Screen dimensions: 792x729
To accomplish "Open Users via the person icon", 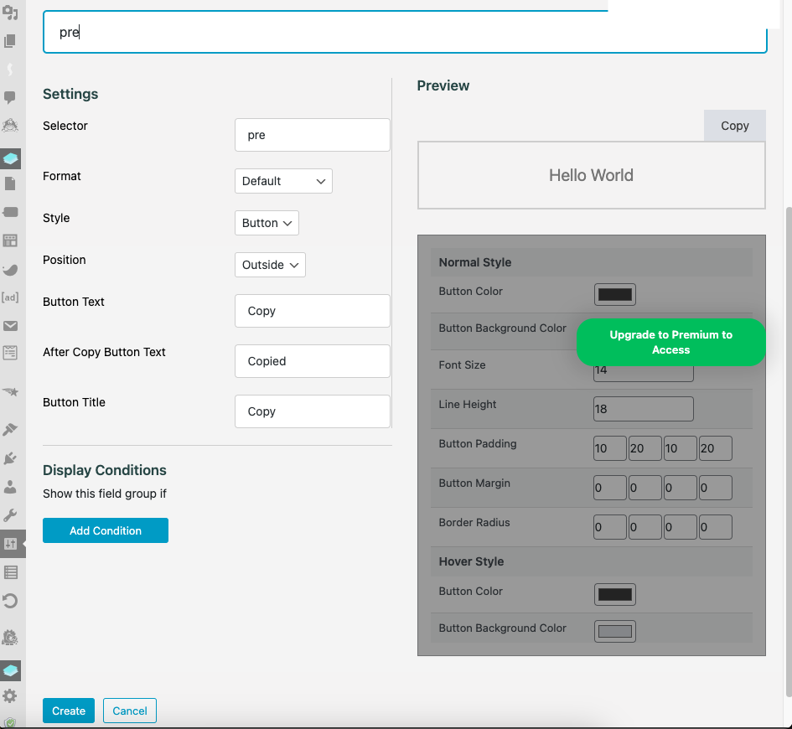I will click(10, 487).
